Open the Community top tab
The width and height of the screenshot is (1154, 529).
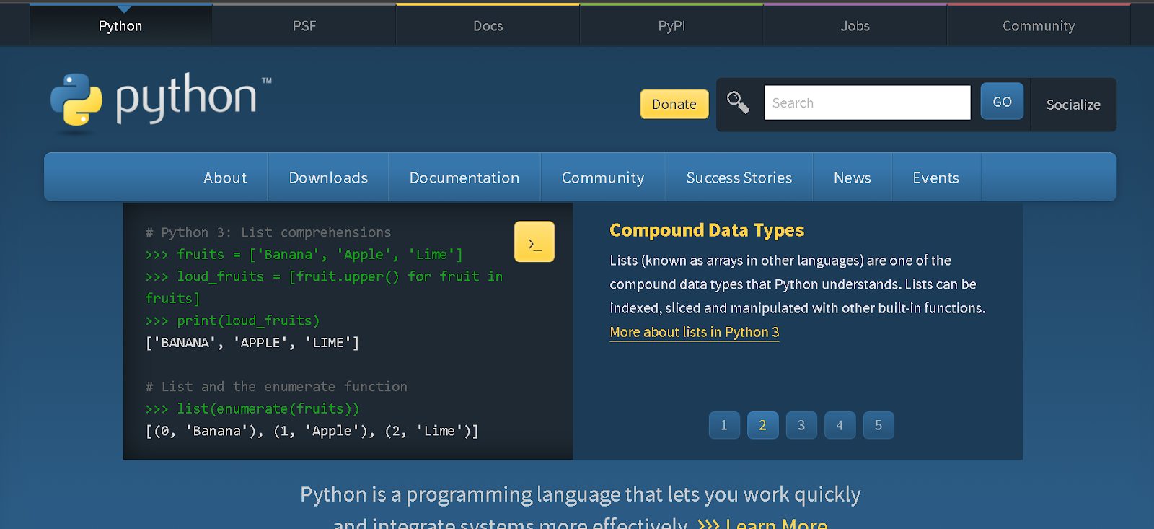[1039, 26]
